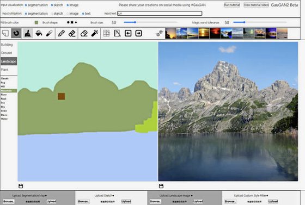Select the Clouds label
Image resolution: width=305 pixels, height=205 pixels.
[x=5, y=78]
